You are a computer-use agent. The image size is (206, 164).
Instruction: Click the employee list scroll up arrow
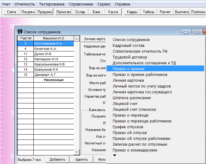77,39
